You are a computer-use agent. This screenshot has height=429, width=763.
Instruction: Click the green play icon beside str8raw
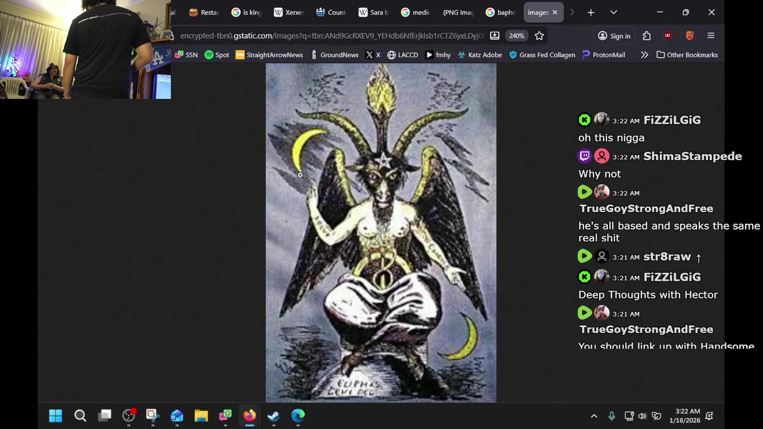585,256
